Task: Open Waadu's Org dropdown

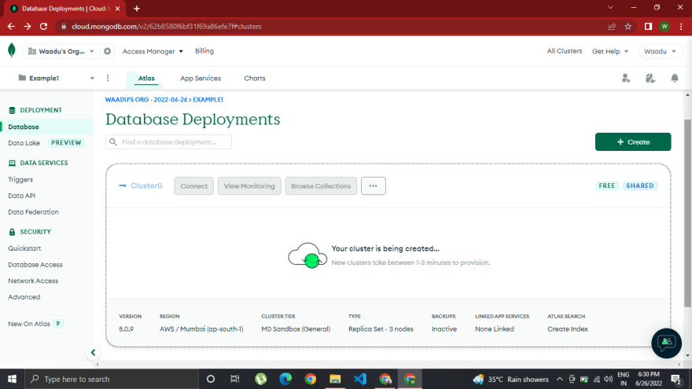Action: (x=61, y=51)
